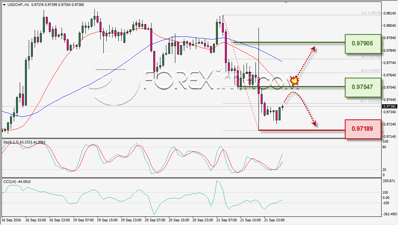The height and width of the screenshot is (225, 398).
Task: Click the 19 Sep 23:00 time label
Action: (131, 220)
